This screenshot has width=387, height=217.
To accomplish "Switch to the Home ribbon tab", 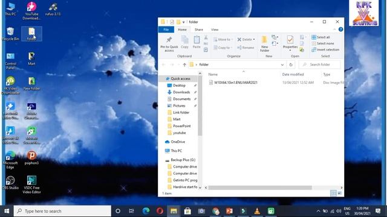I will tap(182, 30).
